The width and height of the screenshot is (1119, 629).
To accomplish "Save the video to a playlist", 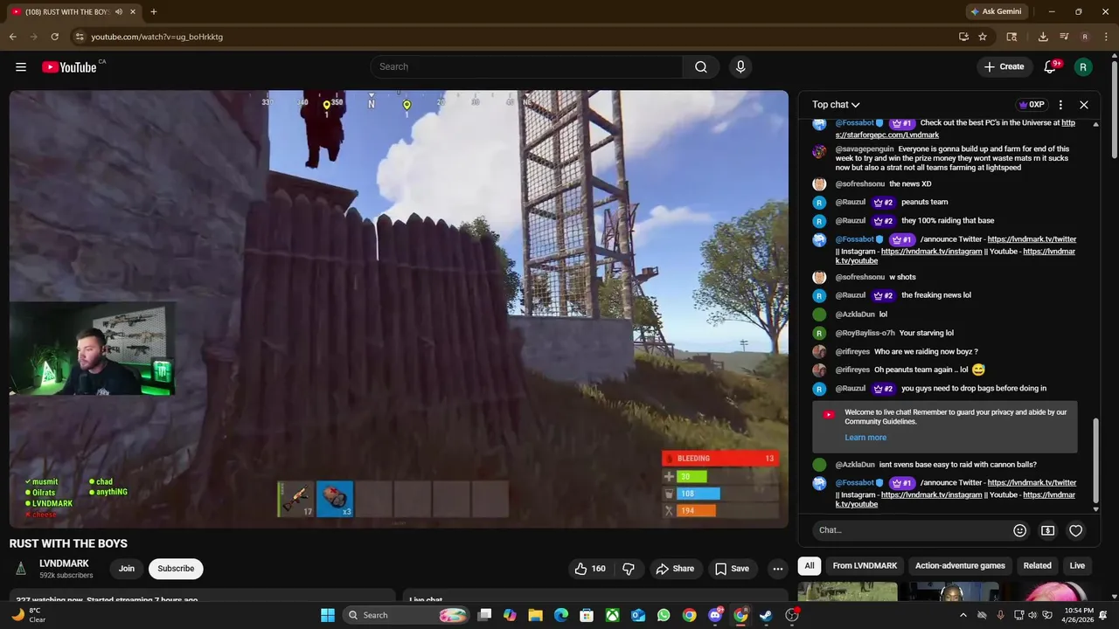I will pyautogui.click(x=732, y=569).
